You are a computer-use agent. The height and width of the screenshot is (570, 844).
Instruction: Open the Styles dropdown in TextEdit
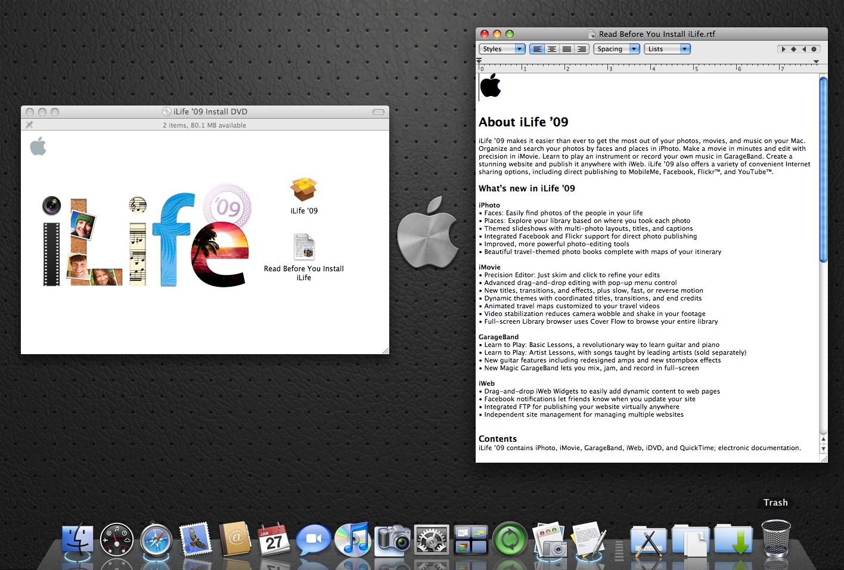[x=502, y=49]
